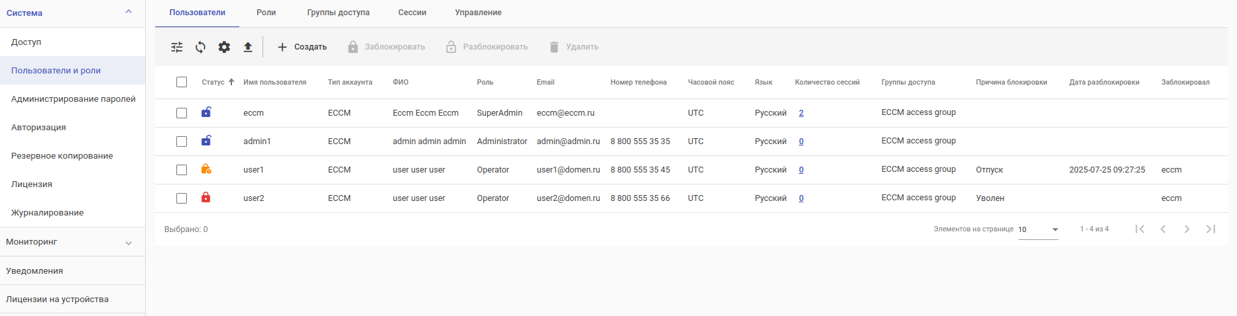Open the Сессии tab
Viewport: 1237px width, 316px height.
click(x=412, y=13)
